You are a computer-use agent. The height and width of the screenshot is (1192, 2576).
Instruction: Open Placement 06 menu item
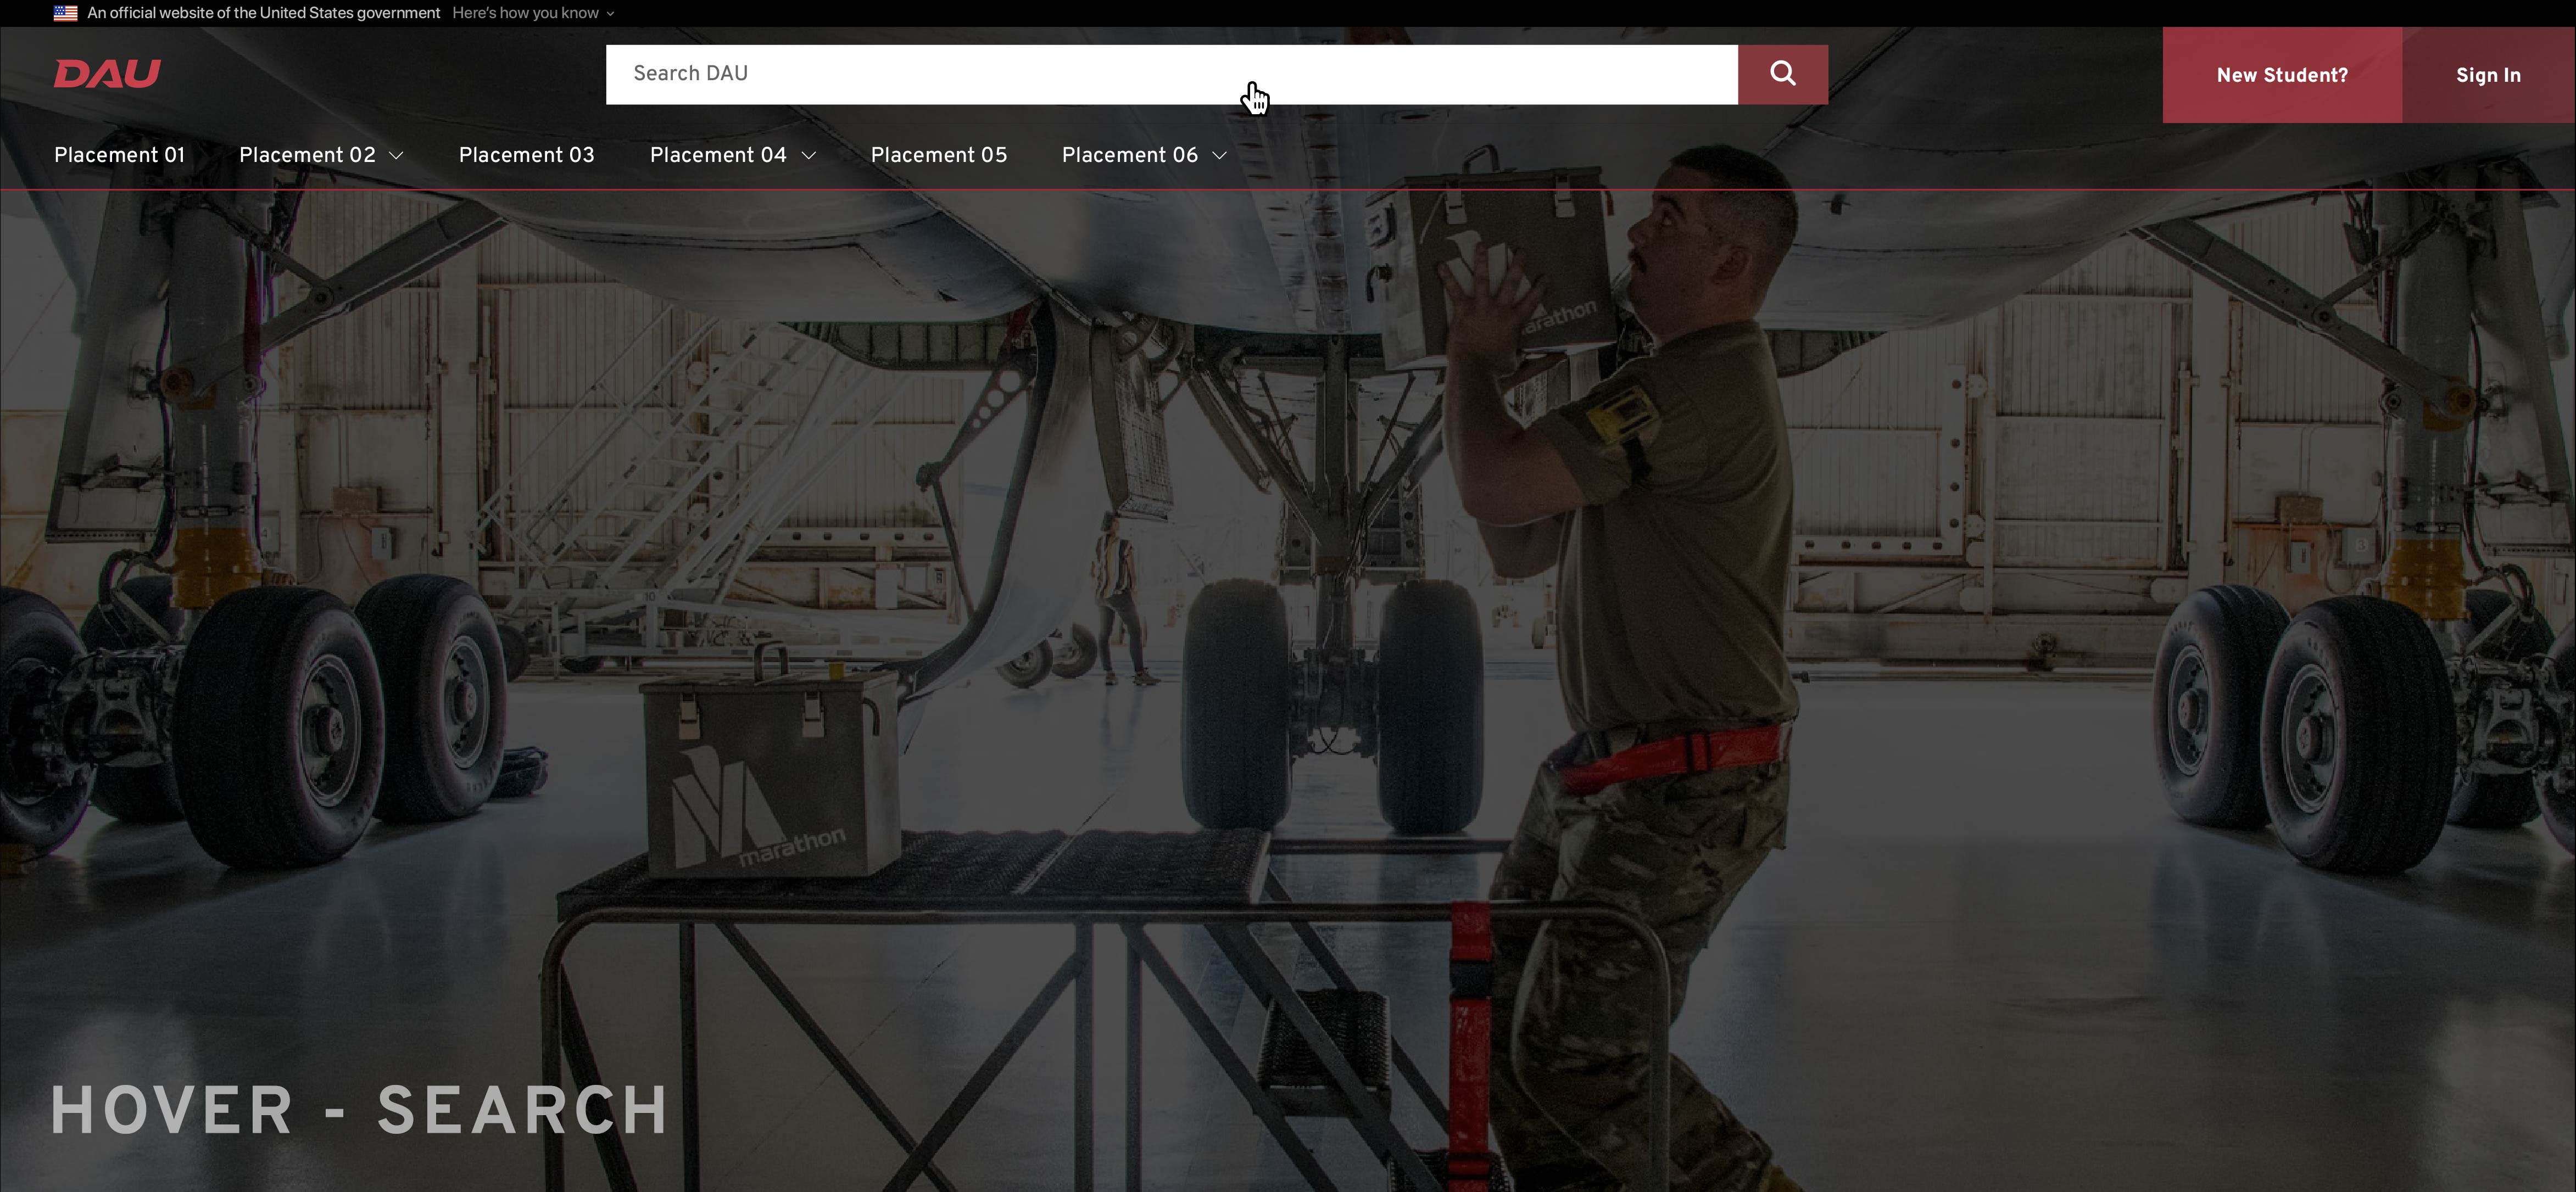1129,155
